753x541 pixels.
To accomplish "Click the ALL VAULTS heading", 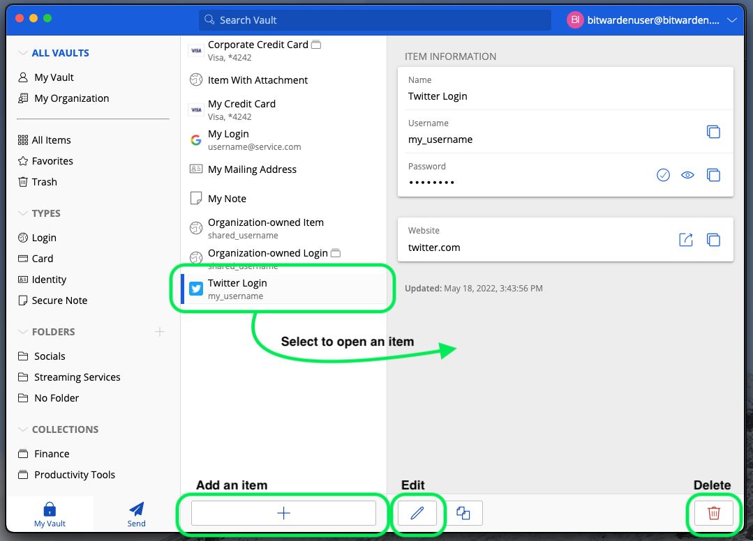I will pos(61,53).
